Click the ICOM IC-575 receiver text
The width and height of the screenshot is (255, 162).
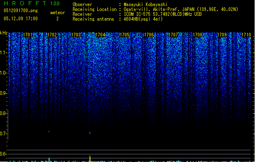point(163,14)
